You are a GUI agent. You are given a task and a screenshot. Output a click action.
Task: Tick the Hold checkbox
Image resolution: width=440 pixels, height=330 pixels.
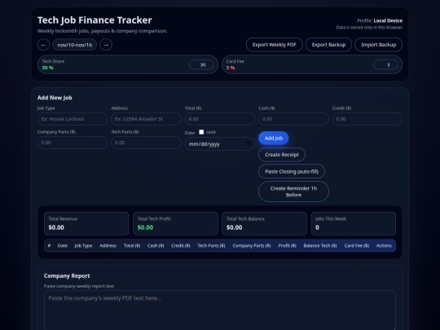point(201,132)
